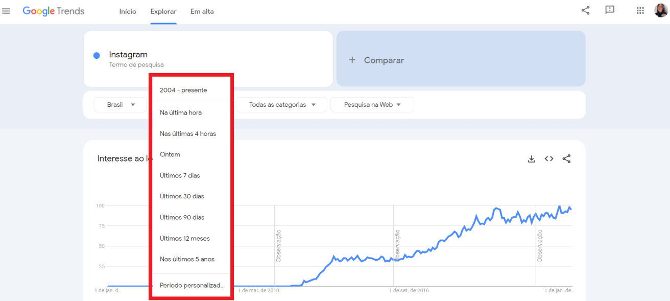Choose 2004 - presente time range
The image size is (670, 301).
point(191,90)
